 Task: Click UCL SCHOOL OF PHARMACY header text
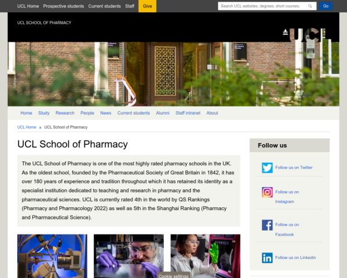pyautogui.click(x=45, y=23)
